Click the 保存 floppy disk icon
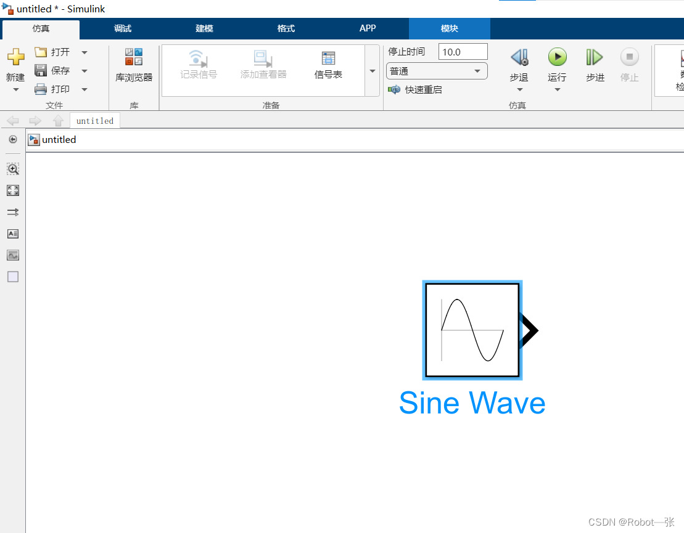The height and width of the screenshot is (533, 684). [41, 71]
